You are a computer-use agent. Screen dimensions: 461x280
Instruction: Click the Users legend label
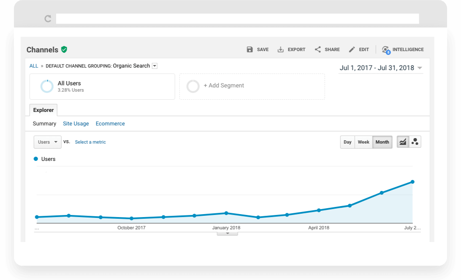click(48, 159)
